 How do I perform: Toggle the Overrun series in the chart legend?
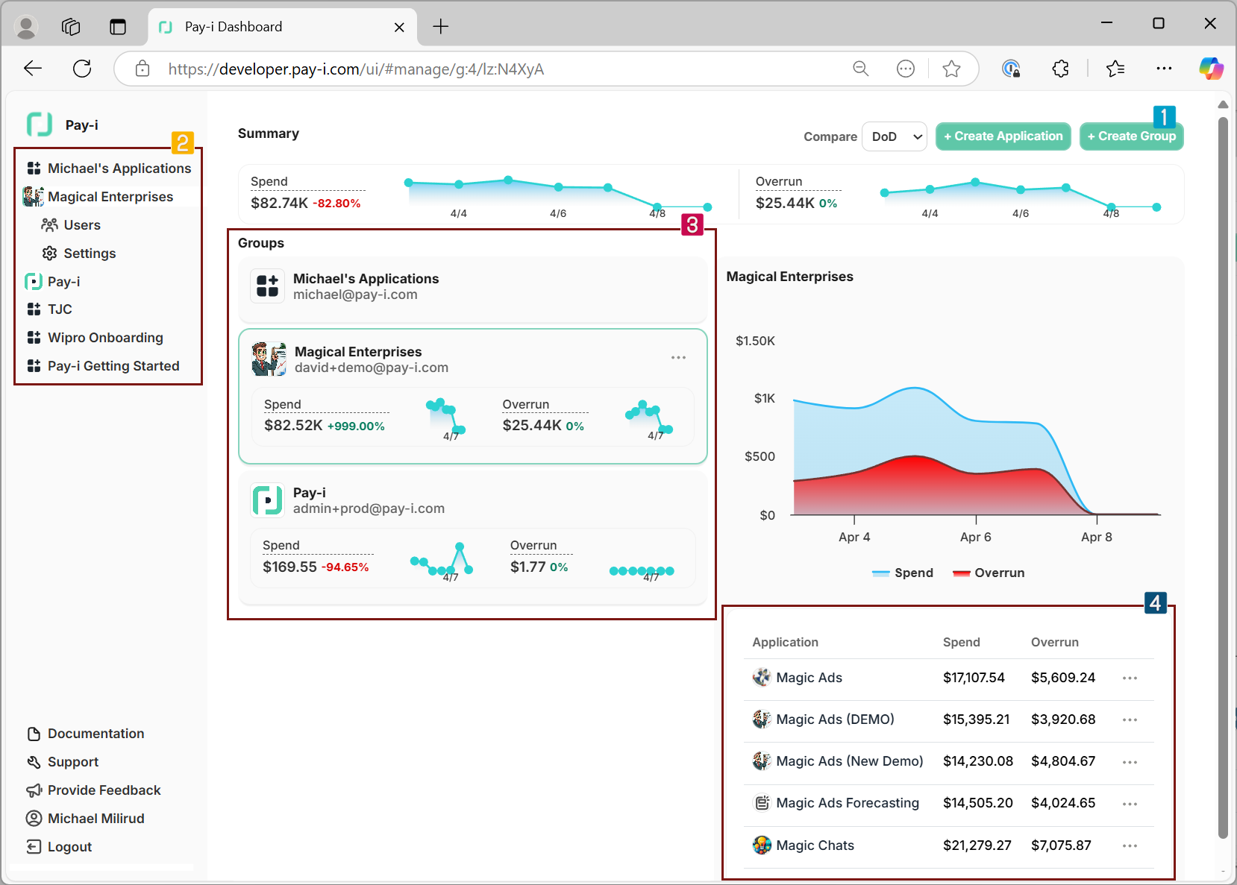tap(989, 573)
